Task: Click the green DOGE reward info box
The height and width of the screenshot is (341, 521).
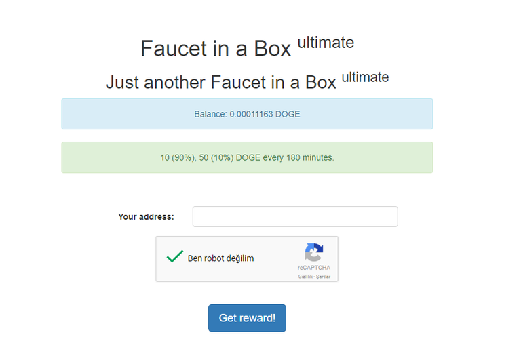Action: [x=247, y=157]
